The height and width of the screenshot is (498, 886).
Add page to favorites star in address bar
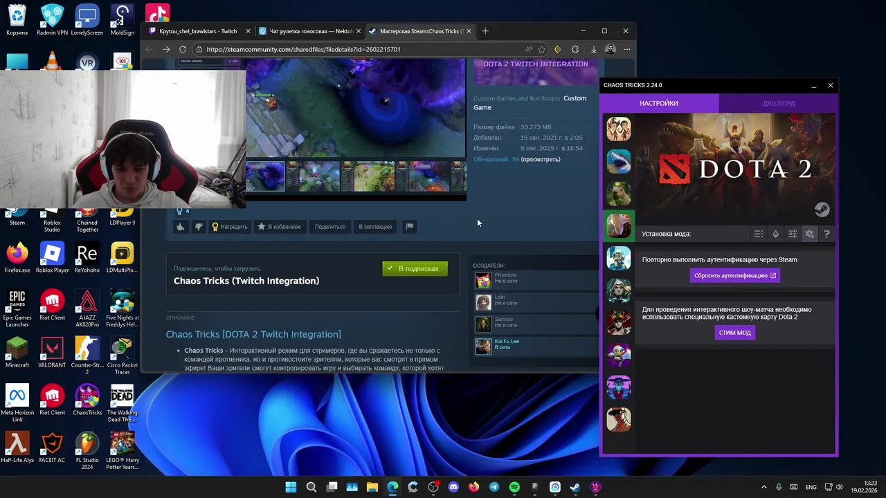tap(542, 49)
